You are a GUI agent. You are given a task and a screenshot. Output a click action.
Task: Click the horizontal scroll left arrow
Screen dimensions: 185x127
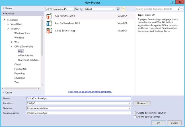click(3, 88)
